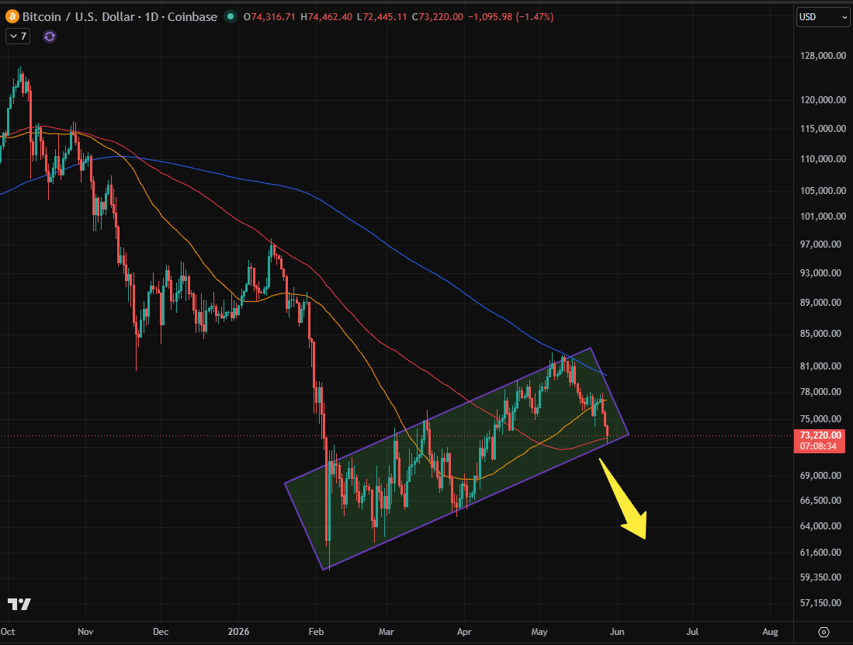Image resolution: width=853 pixels, height=645 pixels.
Task: Click the Oct label on time axis
Action: [x=9, y=631]
